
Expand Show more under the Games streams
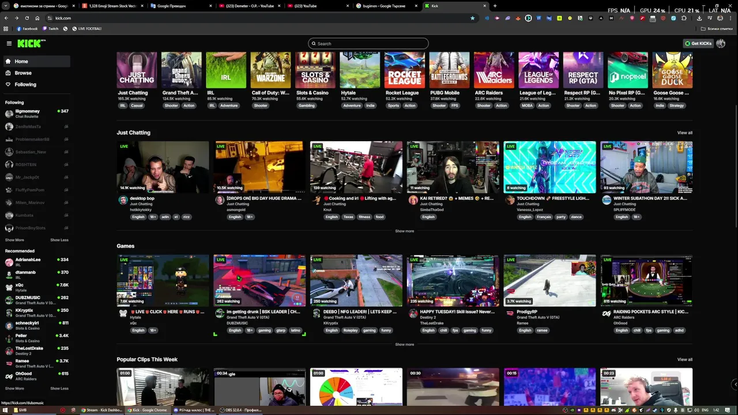(x=404, y=345)
